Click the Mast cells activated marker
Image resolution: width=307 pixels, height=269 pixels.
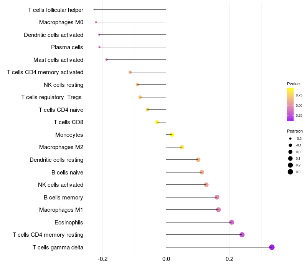pos(107,60)
